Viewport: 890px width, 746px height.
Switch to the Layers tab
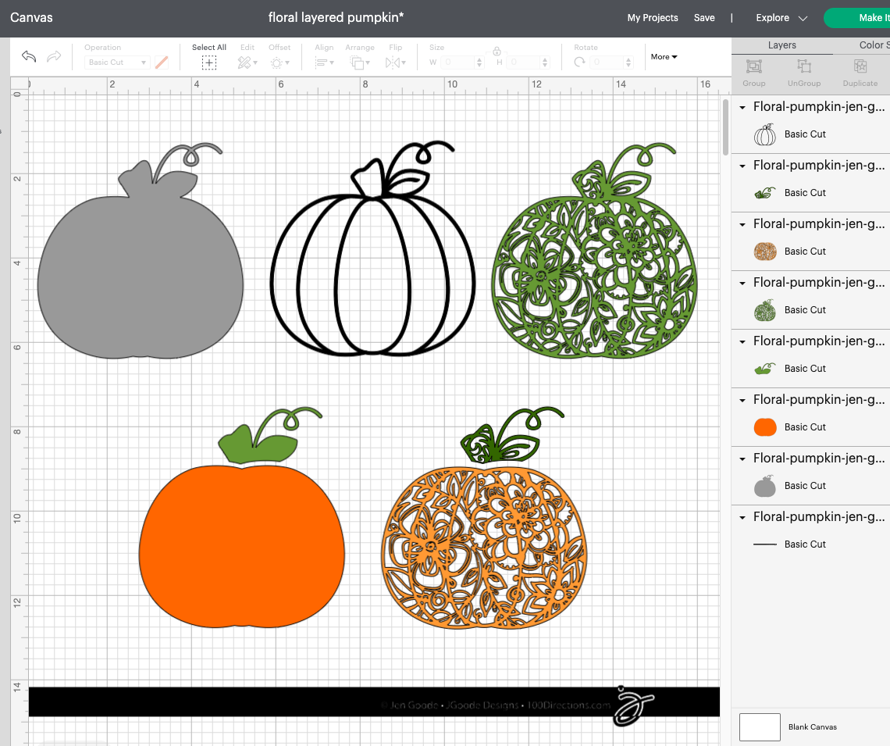pyautogui.click(x=781, y=45)
